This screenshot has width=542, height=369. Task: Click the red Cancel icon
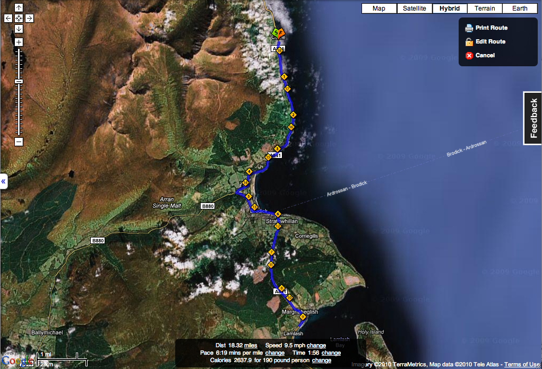pos(469,56)
